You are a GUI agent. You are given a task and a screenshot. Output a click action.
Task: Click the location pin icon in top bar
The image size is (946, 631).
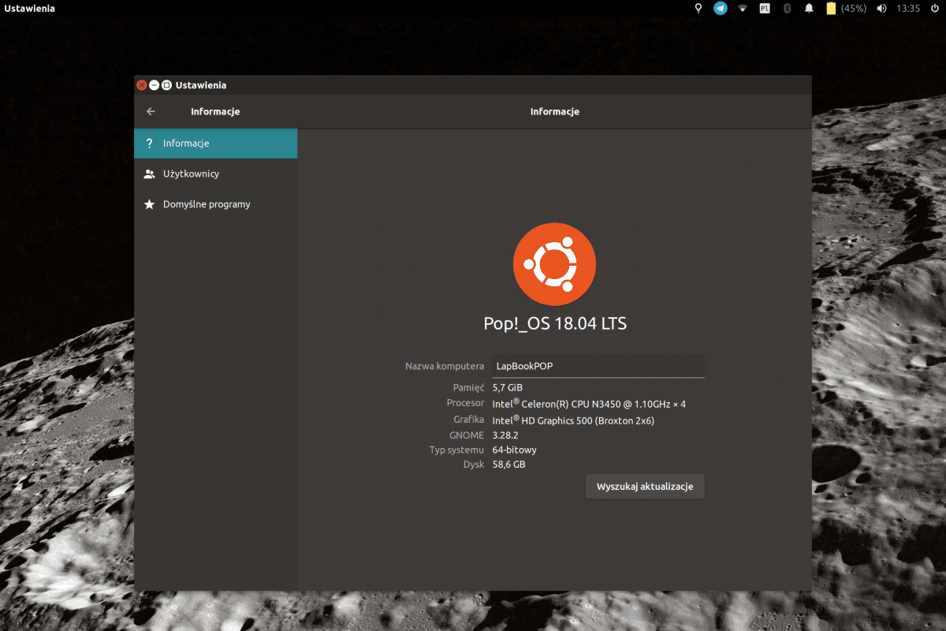coord(698,8)
